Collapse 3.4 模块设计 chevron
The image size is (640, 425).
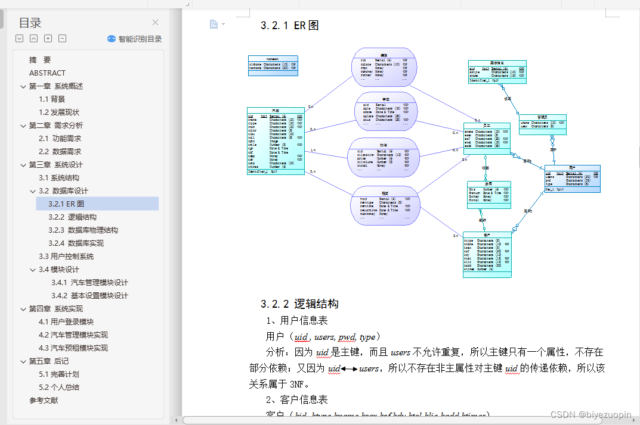33,270
